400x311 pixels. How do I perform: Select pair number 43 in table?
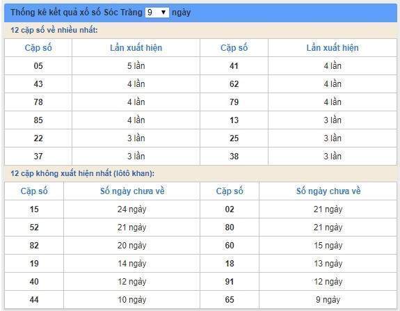pyautogui.click(x=38, y=84)
